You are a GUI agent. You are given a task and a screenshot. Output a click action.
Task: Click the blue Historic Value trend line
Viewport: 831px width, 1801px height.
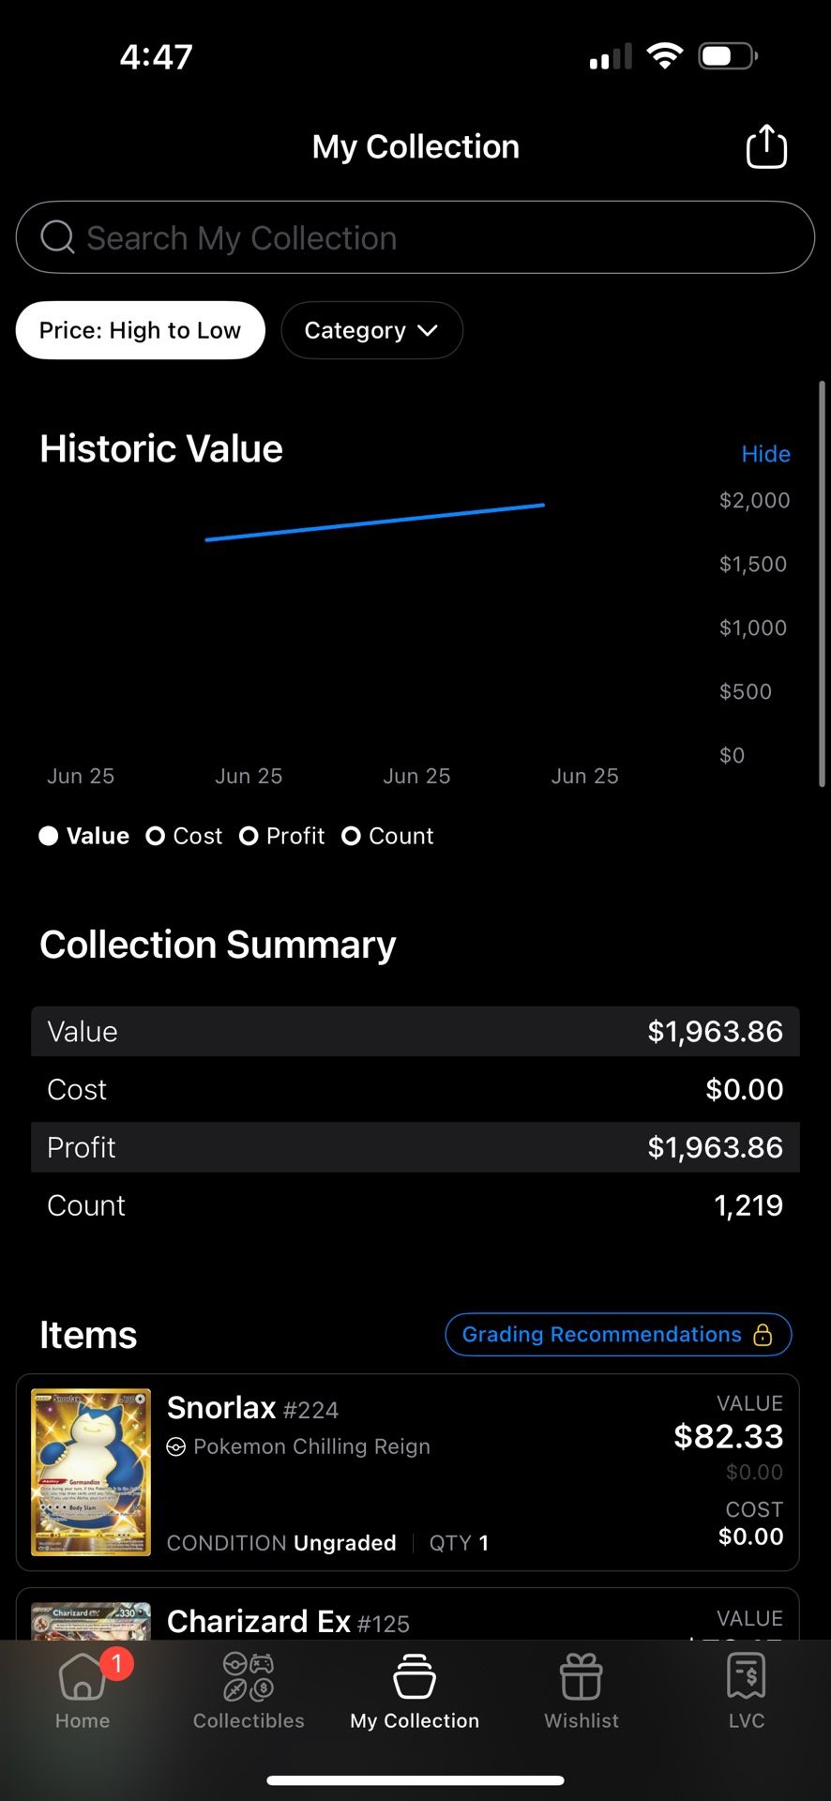[375, 522]
